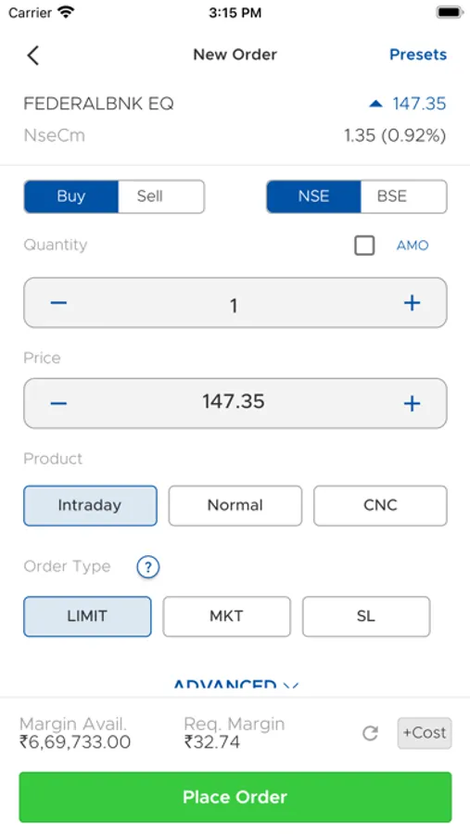Tap the battery status icon
This screenshot has width=470, height=834.
[450, 12]
